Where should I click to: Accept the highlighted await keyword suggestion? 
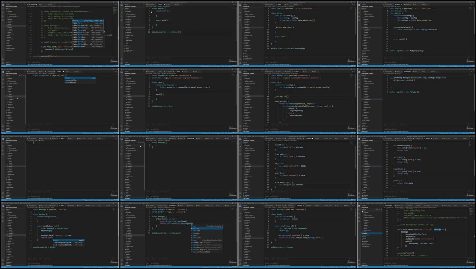point(68,240)
